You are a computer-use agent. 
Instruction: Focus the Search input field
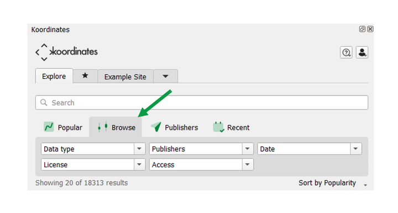point(202,103)
